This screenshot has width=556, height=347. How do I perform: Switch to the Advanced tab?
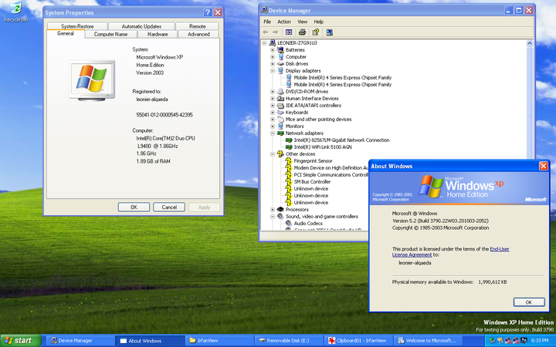pos(198,34)
